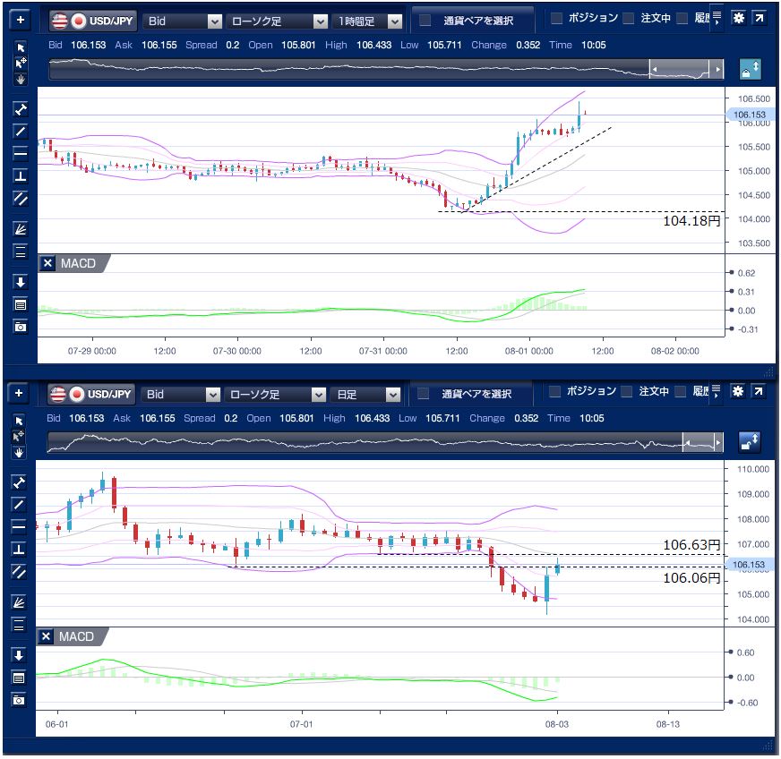Click the MACD indicator tab in bottom chart
The image size is (781, 759).
(77, 636)
